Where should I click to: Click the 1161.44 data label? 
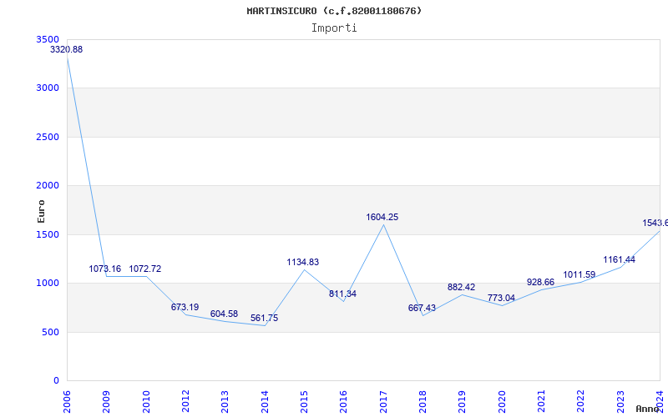(619, 259)
